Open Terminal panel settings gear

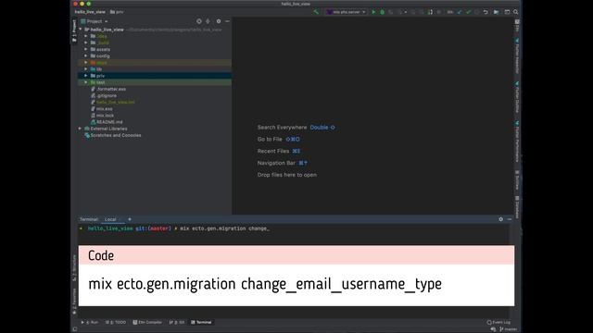[500, 219]
